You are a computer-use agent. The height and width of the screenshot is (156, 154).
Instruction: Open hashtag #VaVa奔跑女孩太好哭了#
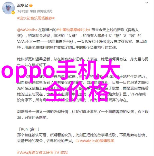pyautogui.click(x=38, y=152)
